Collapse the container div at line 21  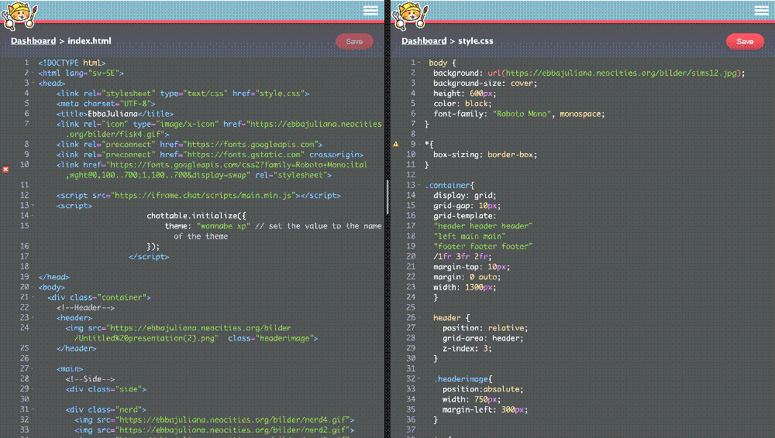point(32,297)
